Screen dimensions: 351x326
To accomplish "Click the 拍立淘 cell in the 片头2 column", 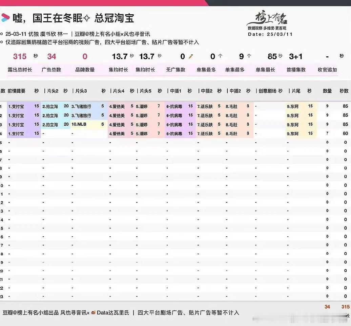I will click(x=50, y=106).
